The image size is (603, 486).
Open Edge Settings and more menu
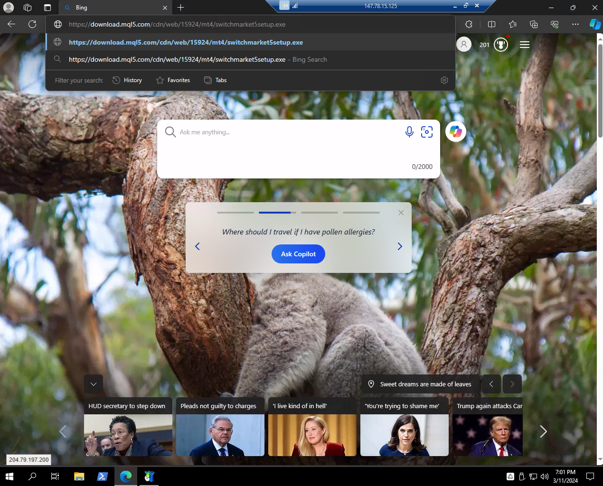point(575,24)
